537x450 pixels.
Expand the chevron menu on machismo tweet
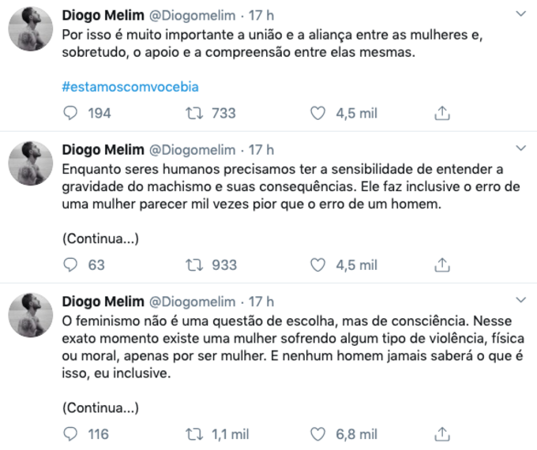click(520, 148)
